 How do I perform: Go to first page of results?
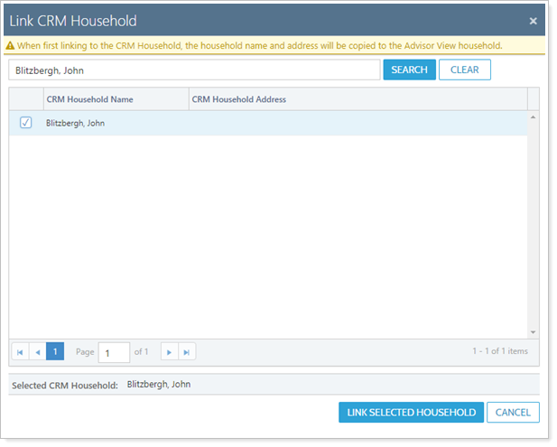click(x=20, y=351)
